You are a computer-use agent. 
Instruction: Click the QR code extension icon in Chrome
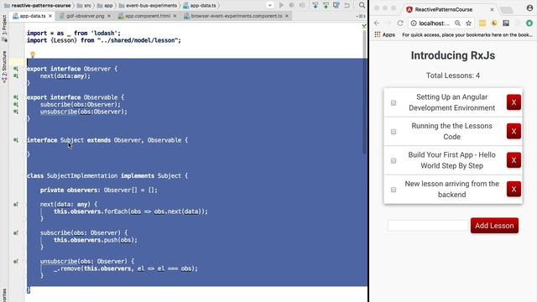[x=506, y=23]
